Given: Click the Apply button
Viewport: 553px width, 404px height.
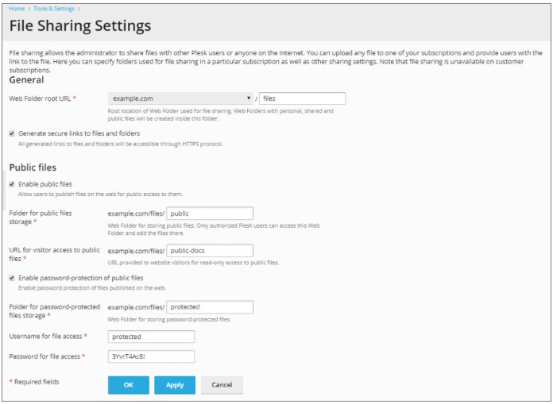Looking at the screenshot, I should 175,385.
